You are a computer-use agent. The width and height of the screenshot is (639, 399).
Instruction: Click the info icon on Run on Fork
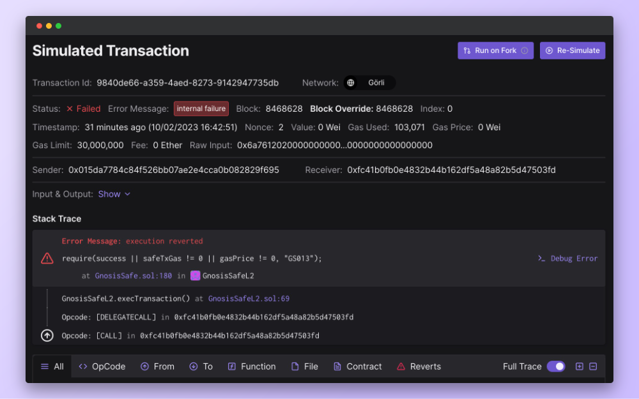tap(525, 50)
